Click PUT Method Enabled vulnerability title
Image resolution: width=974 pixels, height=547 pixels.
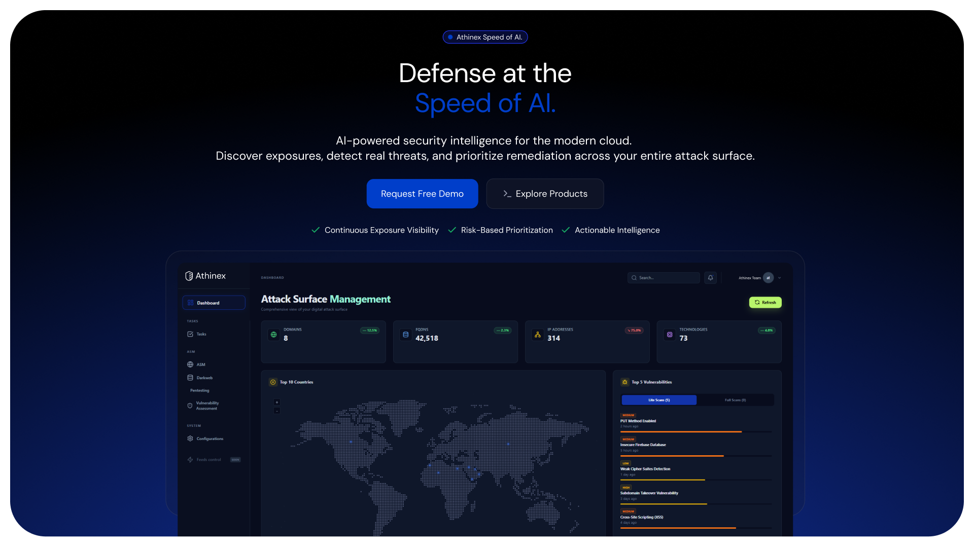point(638,421)
